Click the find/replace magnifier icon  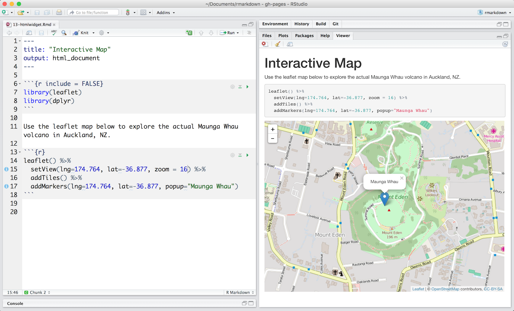tap(64, 33)
